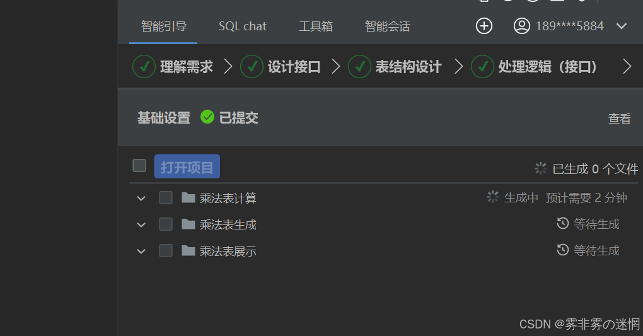Click the folder icon for 乘法表计算
The height and width of the screenshot is (336, 643).
(x=188, y=198)
